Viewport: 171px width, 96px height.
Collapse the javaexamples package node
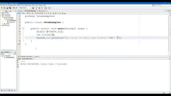point(5,19)
